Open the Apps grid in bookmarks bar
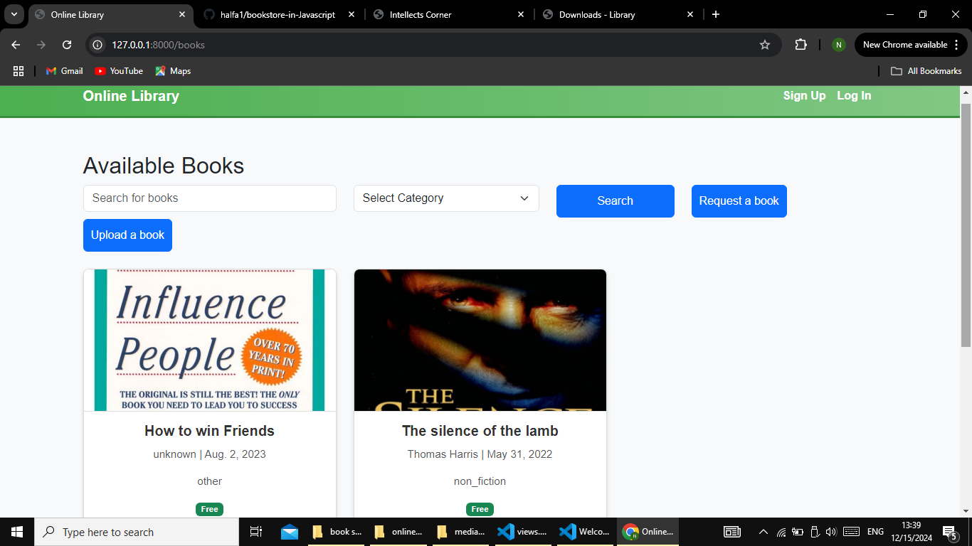Viewport: 972px width, 546px height. (19, 71)
